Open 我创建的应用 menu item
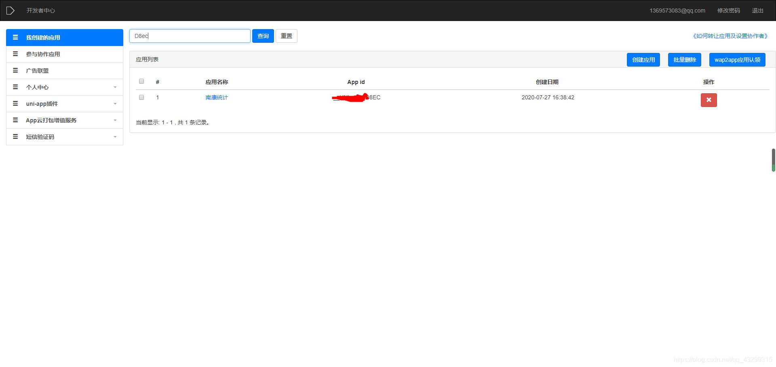The image size is (776, 367). 65,38
